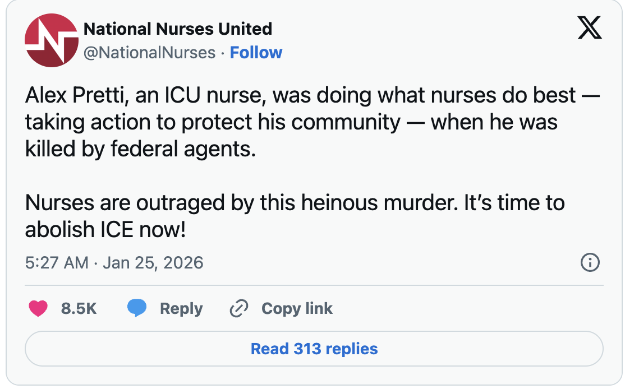Click the Jan 25, 2026 date
This screenshot has height=389, width=625.
tap(153, 262)
